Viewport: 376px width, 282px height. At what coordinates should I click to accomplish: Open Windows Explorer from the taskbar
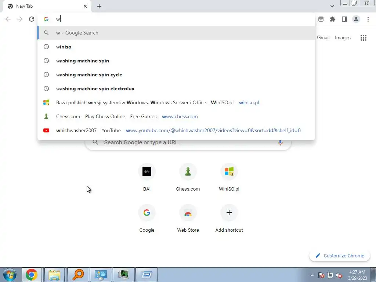tap(54, 275)
